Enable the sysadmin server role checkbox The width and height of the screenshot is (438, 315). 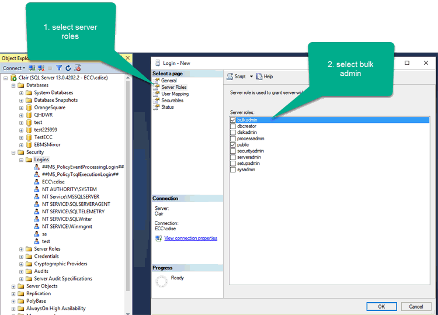pos(233,170)
